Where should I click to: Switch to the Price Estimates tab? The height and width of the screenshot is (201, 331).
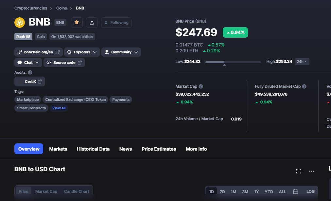(159, 149)
